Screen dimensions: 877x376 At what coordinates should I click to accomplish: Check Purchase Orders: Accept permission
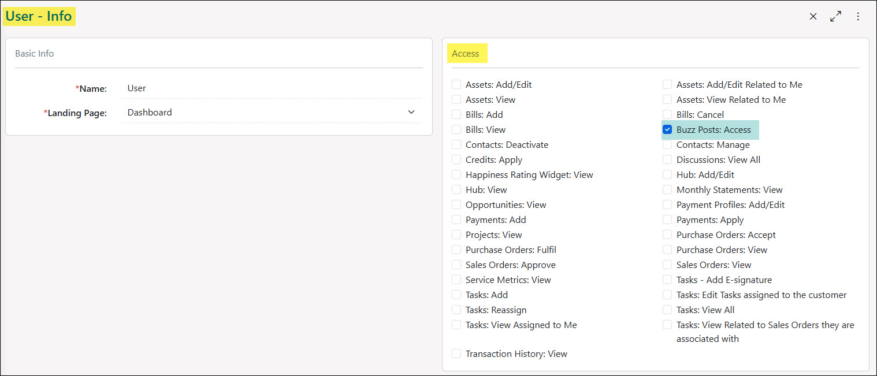click(x=667, y=234)
